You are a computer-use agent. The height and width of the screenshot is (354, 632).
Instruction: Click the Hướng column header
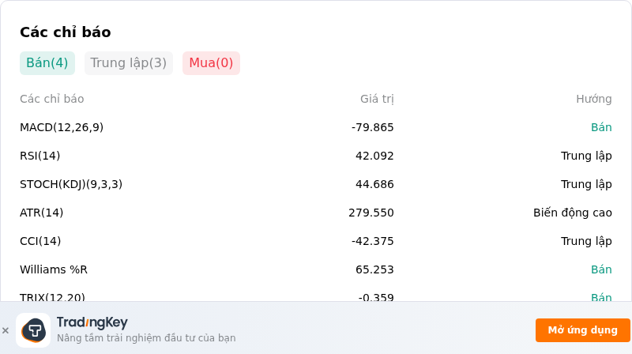(594, 99)
